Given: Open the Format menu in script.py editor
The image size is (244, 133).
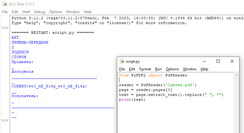Looking at the screenshot, I should (145, 69).
